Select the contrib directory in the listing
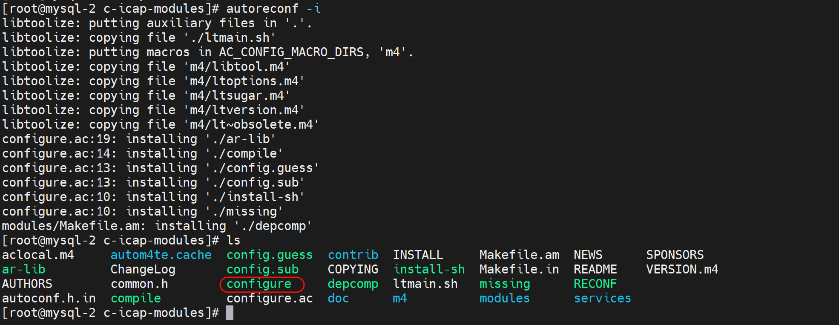This screenshot has width=839, height=325. (353, 255)
